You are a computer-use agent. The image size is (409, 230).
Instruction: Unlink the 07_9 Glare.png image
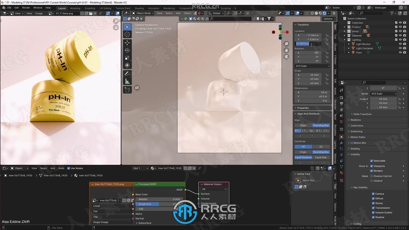pos(95,13)
